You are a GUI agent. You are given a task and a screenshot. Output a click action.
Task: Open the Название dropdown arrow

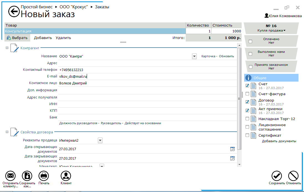194,56
